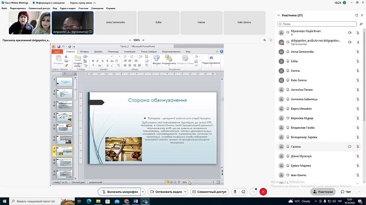
Task: Switch to the Вставка ribbon tab
Action: click(x=84, y=51)
